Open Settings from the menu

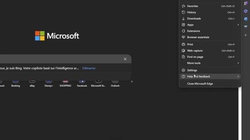210,70
